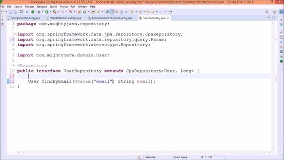Click the New Java Package icon
Screen dimensions: 284x160
(x=79, y=12)
